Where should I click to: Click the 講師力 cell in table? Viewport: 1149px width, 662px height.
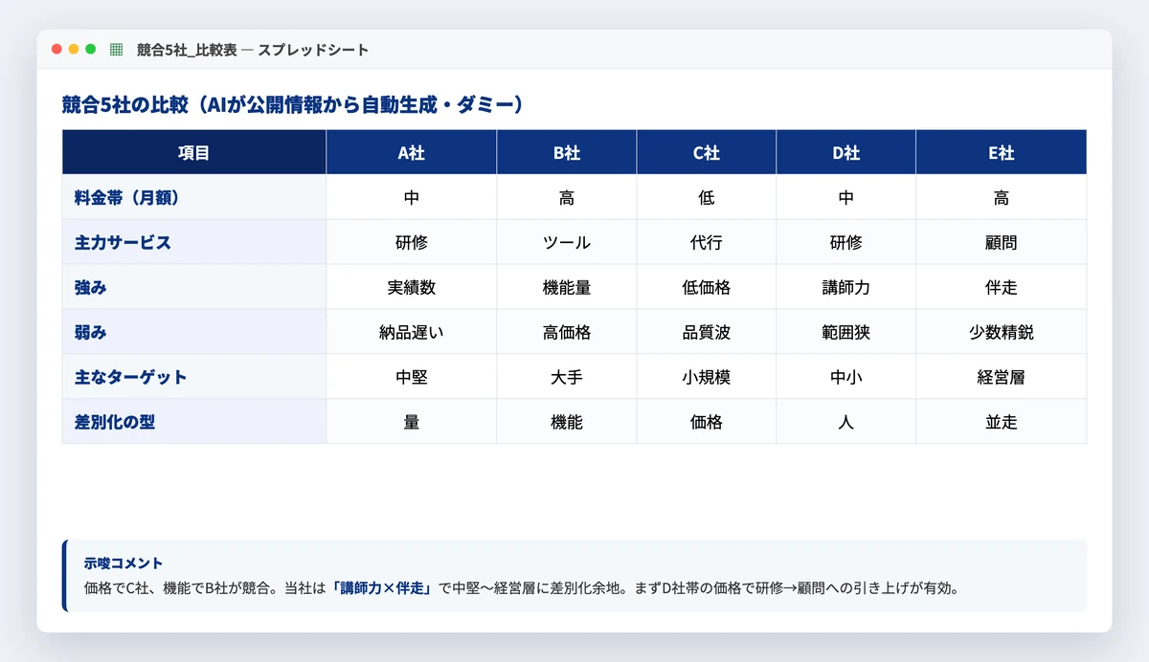tap(846, 287)
